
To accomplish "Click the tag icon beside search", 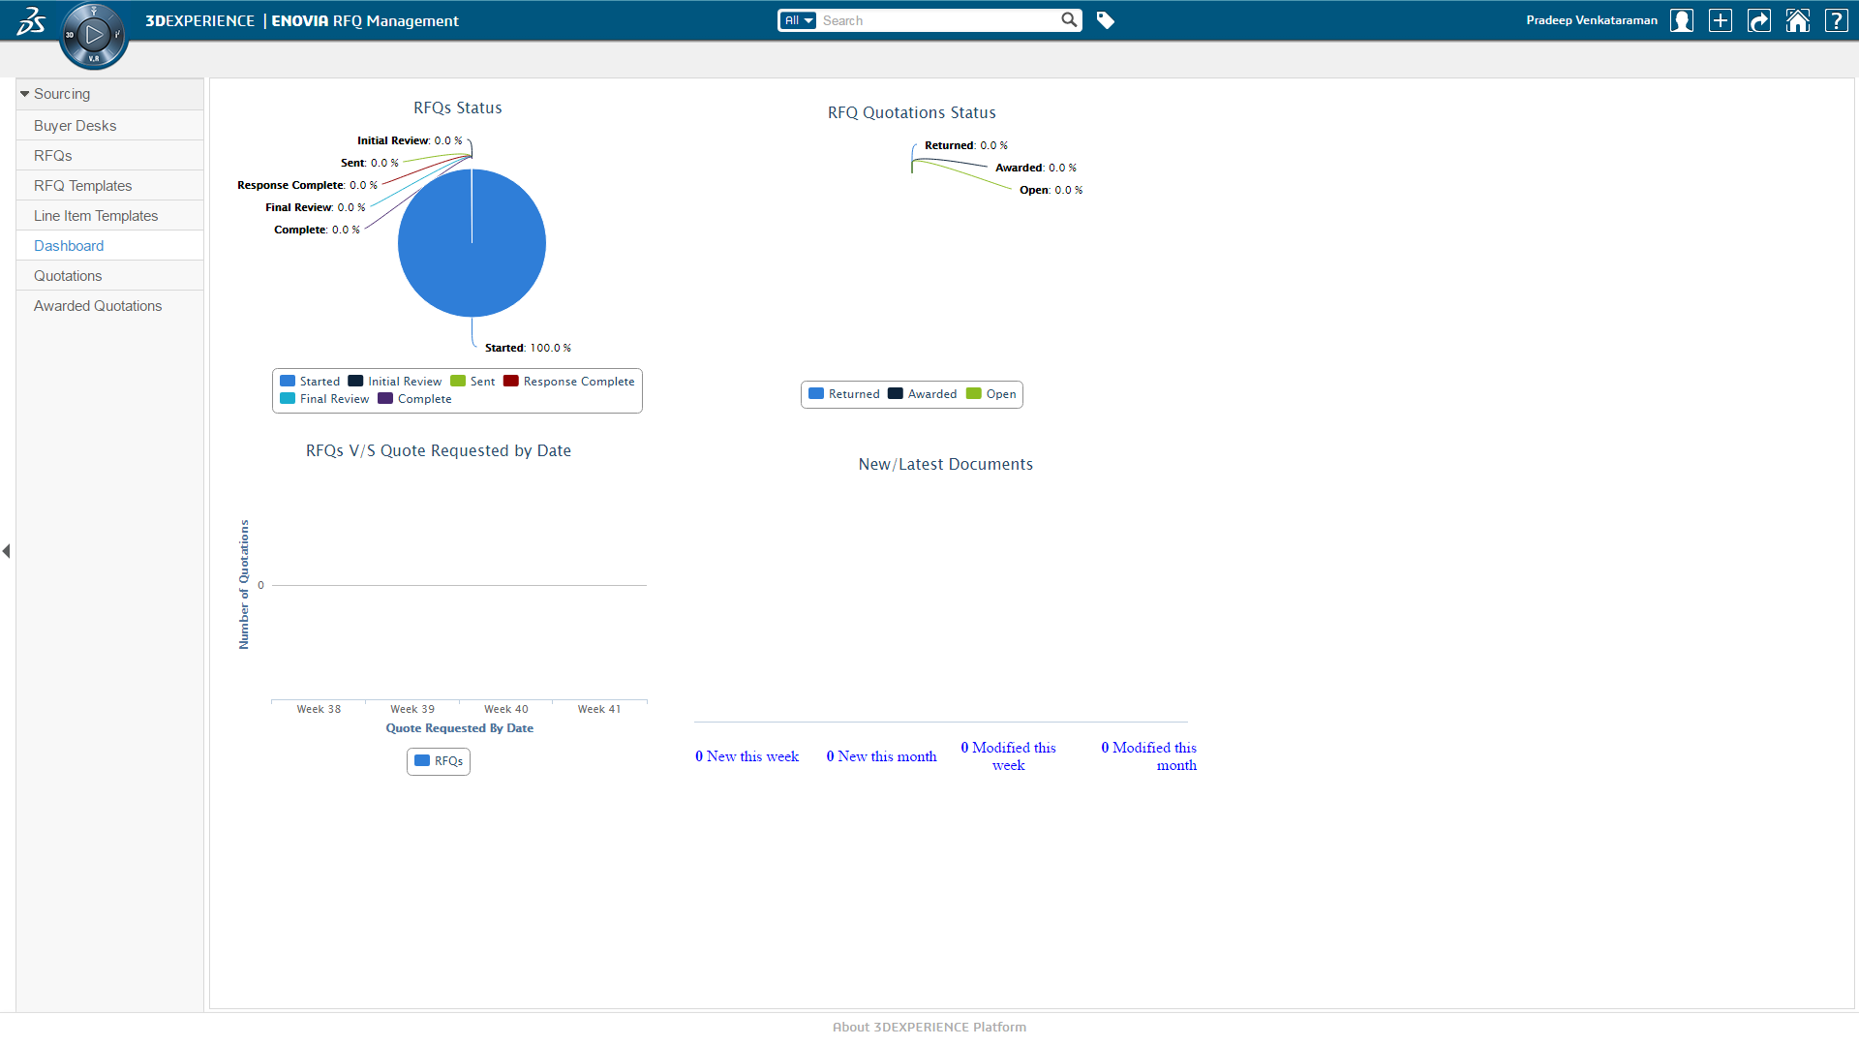I will click(x=1106, y=20).
